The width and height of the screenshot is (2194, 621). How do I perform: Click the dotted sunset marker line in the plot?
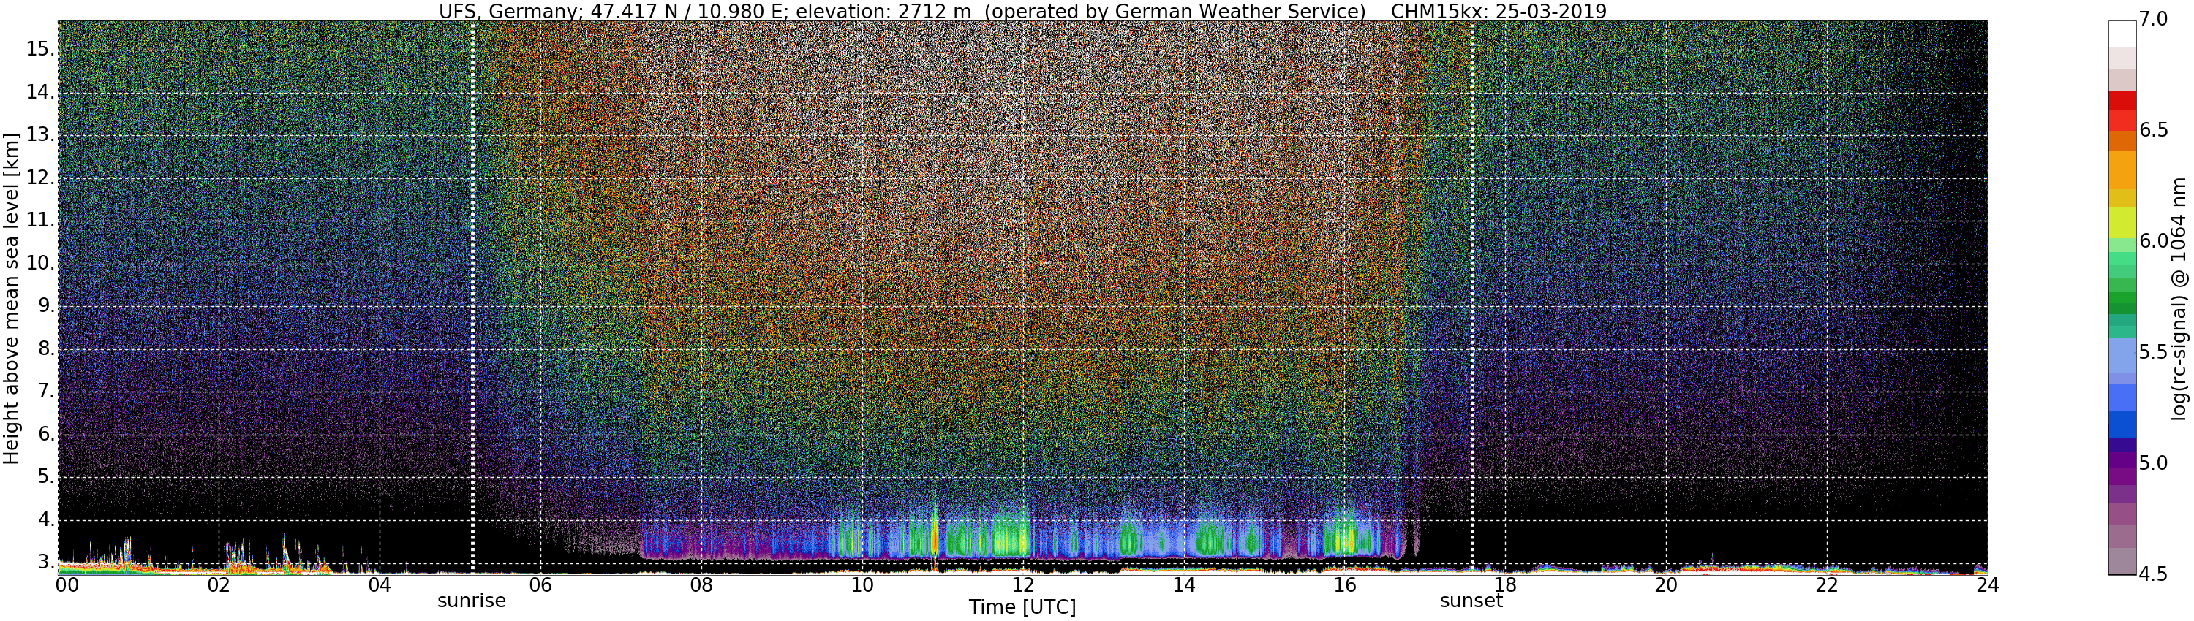[x=1473, y=298]
